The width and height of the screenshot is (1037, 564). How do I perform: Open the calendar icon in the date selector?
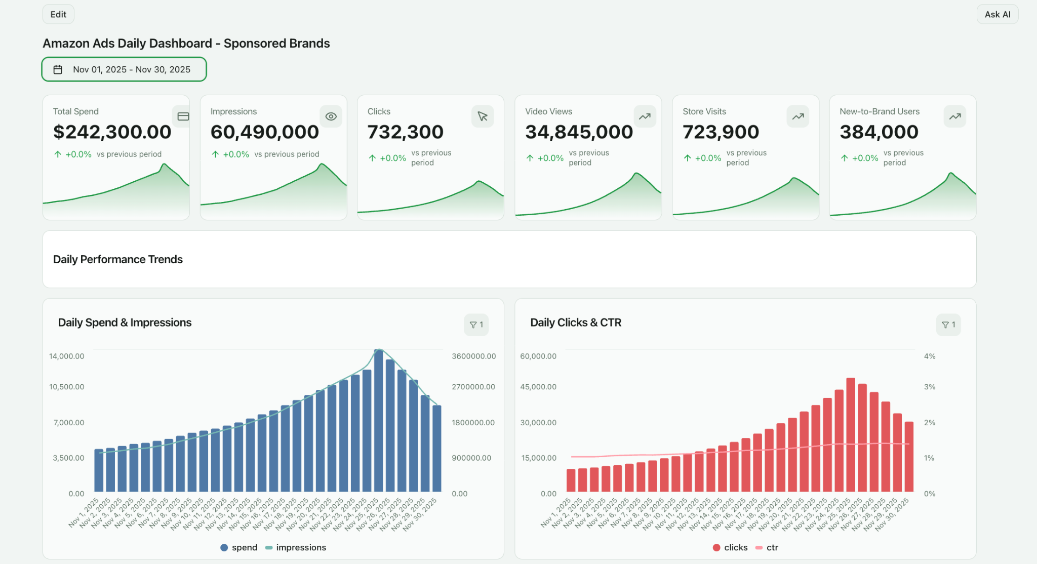59,69
